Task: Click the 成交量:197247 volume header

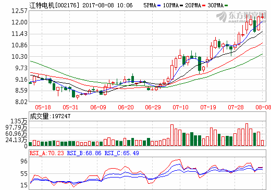Action: tap(50, 116)
